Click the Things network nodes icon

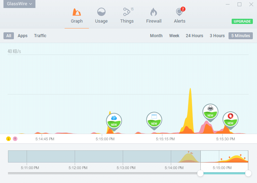pyautogui.click(x=126, y=12)
